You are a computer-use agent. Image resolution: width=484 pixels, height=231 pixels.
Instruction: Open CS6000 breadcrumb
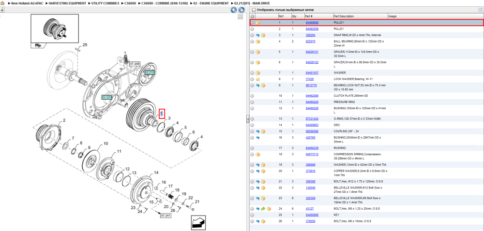[130, 3]
